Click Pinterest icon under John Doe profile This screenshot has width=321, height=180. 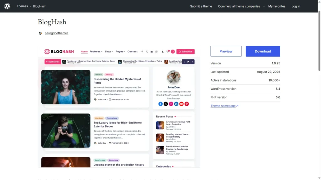pyautogui.click(x=187, y=104)
